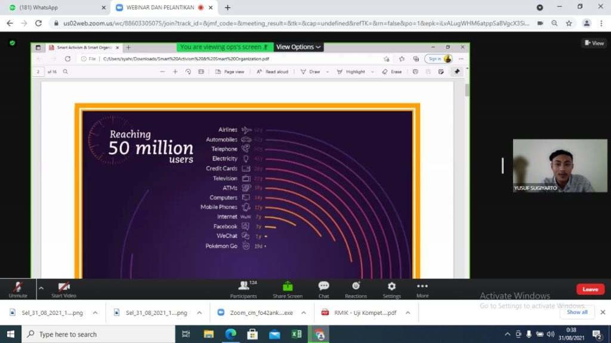Screen dimensions: 611x343
Task: Click the PDF viewer vertical scrollbar
Action: click(467, 90)
